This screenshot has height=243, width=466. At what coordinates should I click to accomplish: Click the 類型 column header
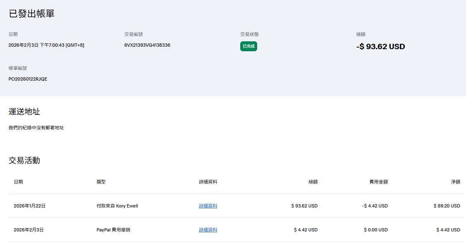point(101,182)
